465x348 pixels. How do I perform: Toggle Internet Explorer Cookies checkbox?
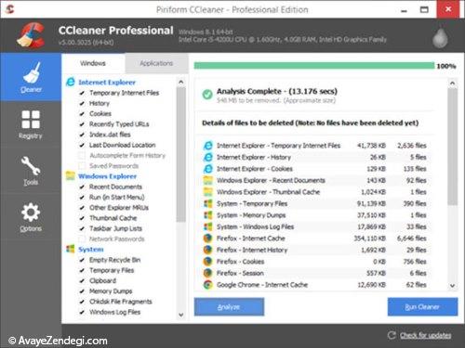point(82,114)
